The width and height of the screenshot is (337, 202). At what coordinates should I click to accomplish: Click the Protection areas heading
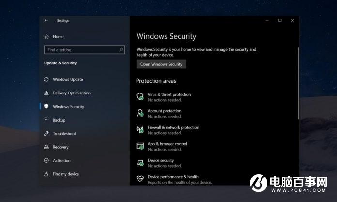pos(156,81)
